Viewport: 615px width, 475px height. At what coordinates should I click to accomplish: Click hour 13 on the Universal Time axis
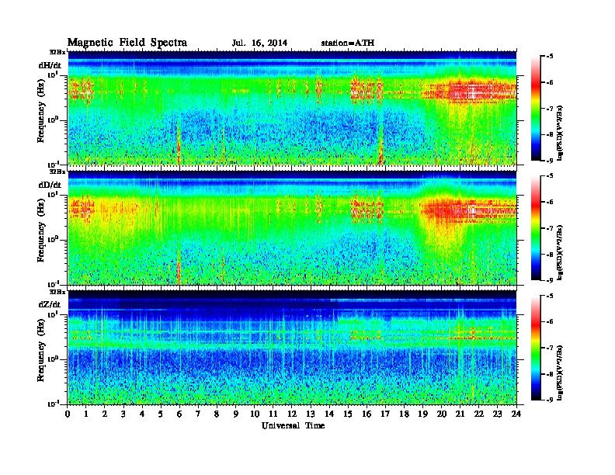point(311,414)
